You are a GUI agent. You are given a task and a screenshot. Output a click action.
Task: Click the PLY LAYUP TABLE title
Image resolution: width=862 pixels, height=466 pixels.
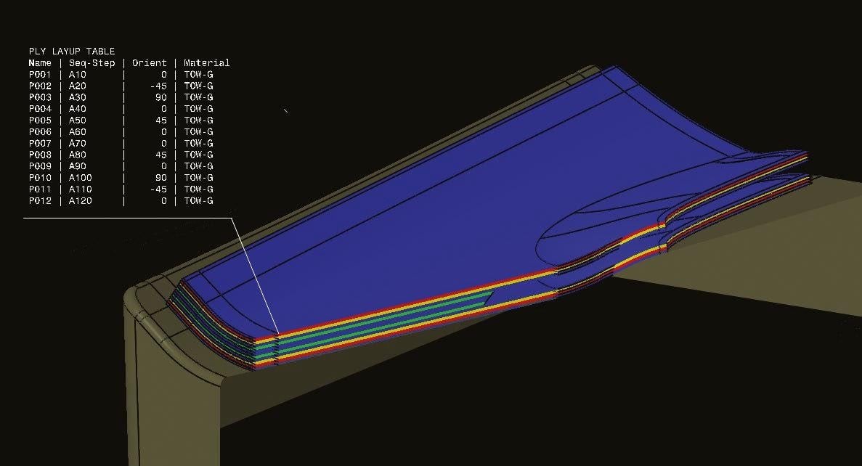72,52
